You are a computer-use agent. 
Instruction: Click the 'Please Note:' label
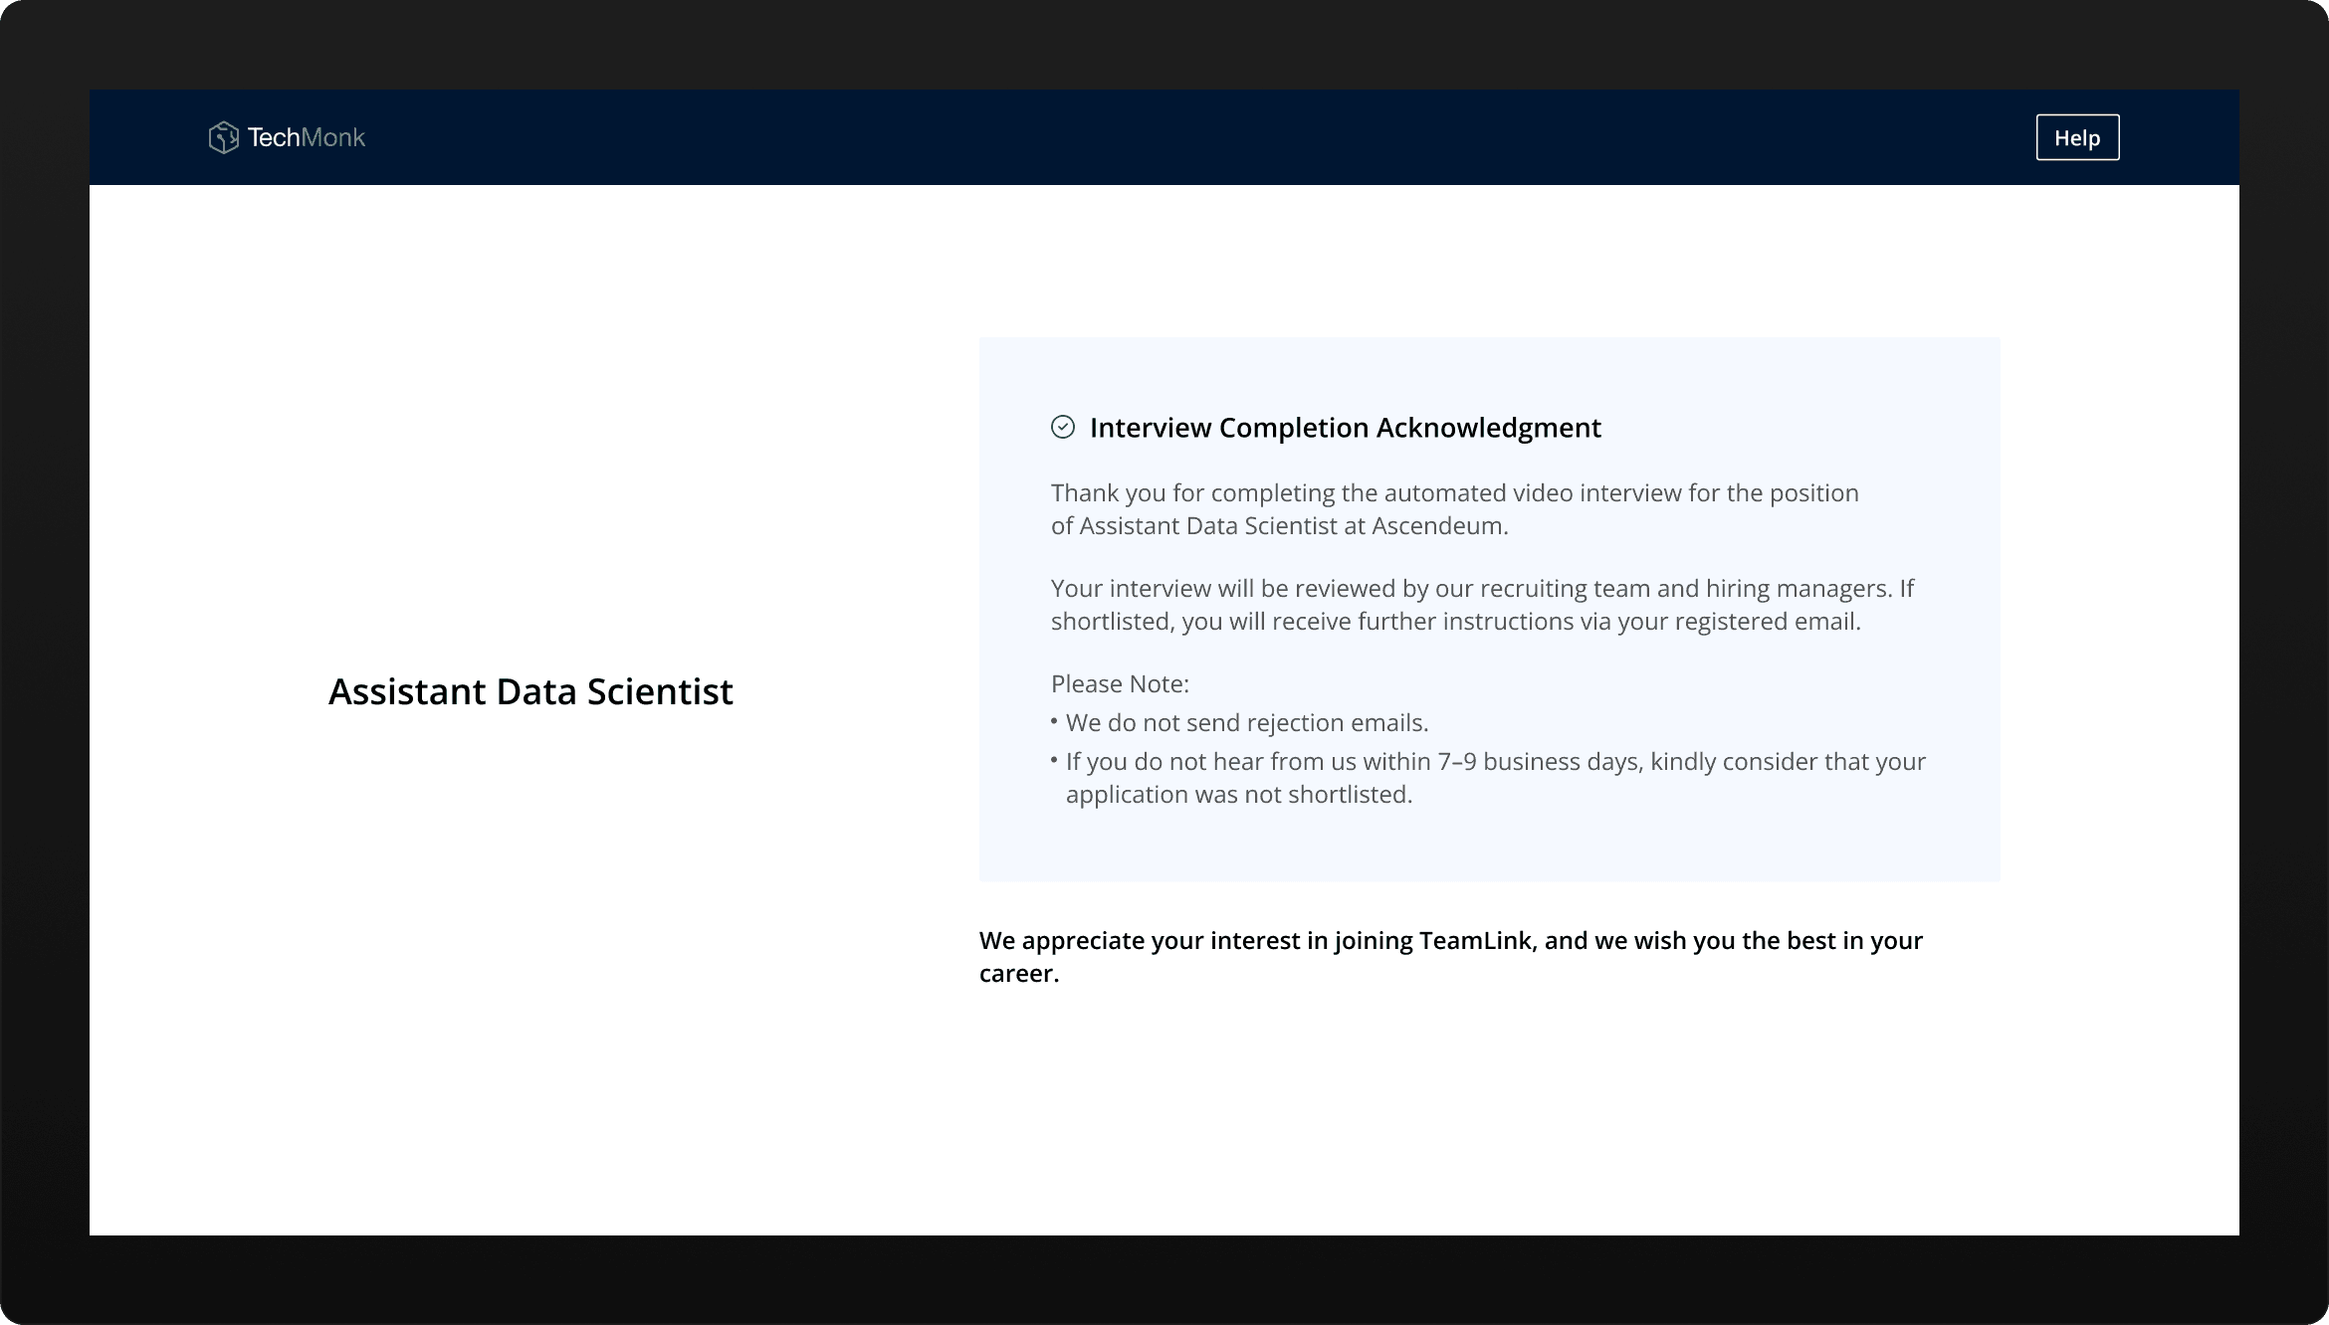[1120, 684]
